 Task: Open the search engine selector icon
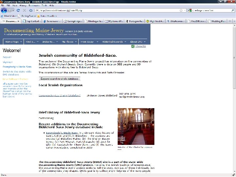click(x=190, y=10)
